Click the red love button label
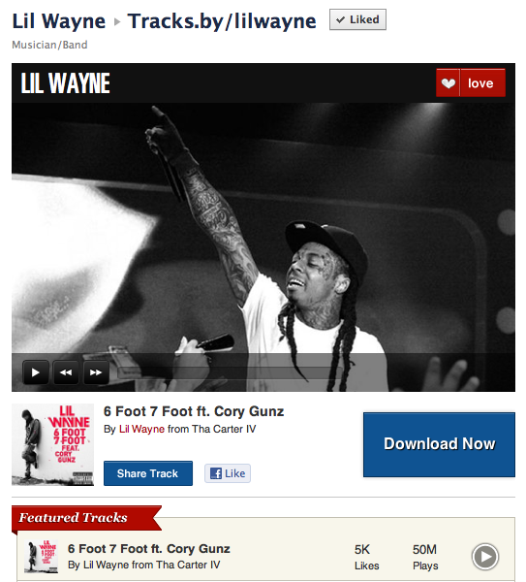Screen dimensions: 526x582 point(482,83)
